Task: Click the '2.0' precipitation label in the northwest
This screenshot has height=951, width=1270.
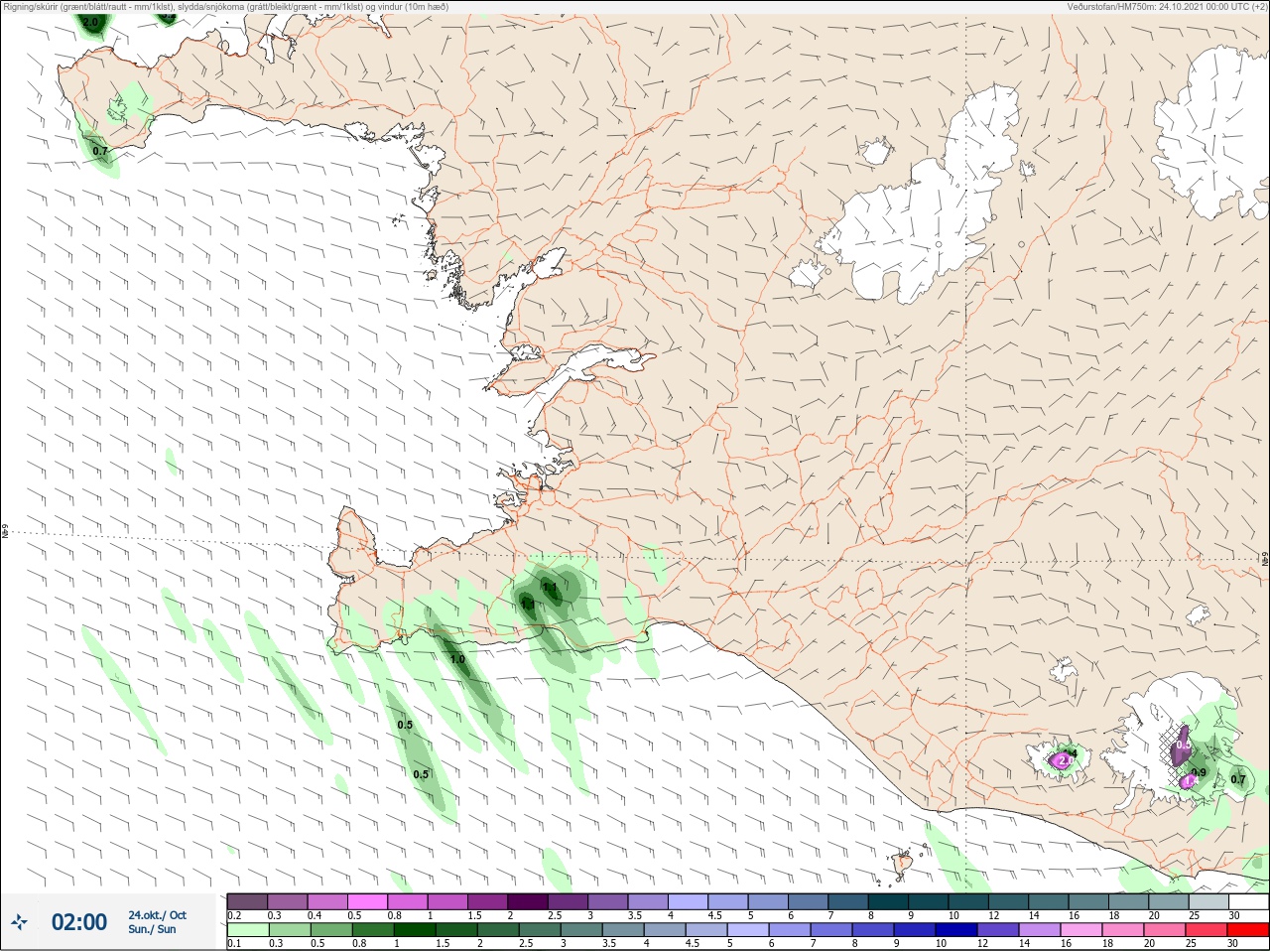Action: pos(90,22)
